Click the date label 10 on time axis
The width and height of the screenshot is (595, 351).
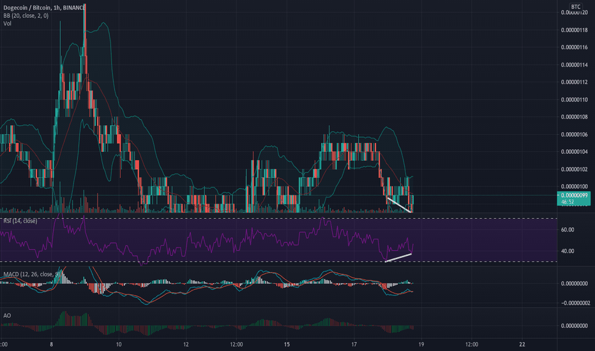click(119, 345)
